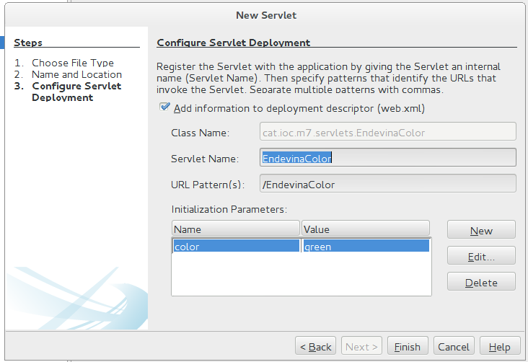This screenshot has width=528, height=362.
Task: Select the green value cell
Action: pos(366,245)
